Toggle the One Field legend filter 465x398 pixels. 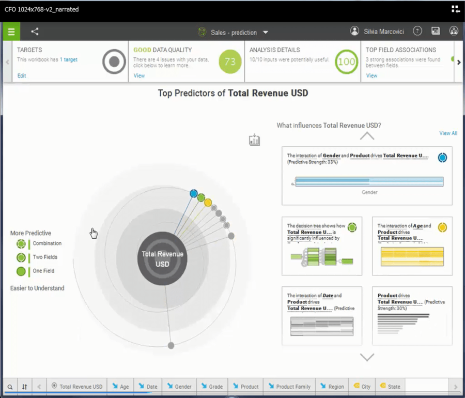(21, 271)
